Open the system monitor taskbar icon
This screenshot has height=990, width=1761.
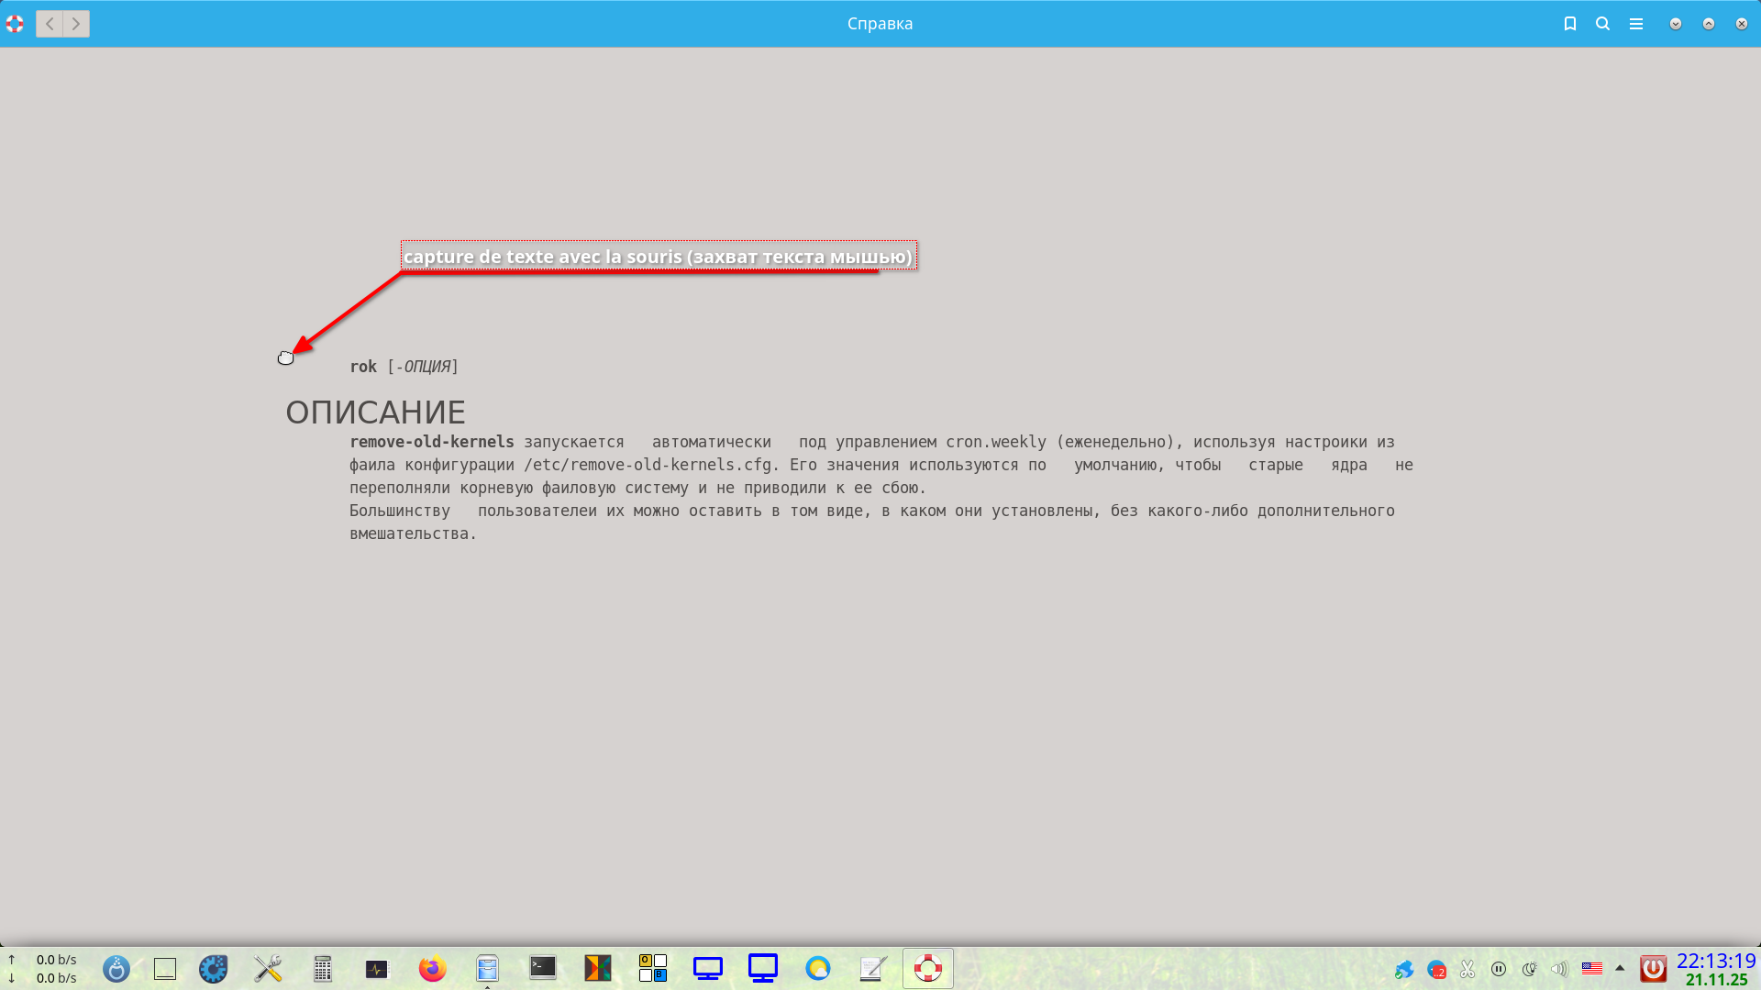(376, 969)
